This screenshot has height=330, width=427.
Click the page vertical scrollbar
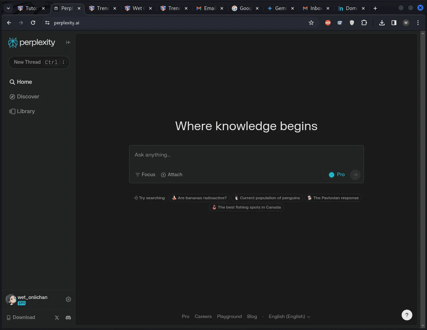(423, 180)
